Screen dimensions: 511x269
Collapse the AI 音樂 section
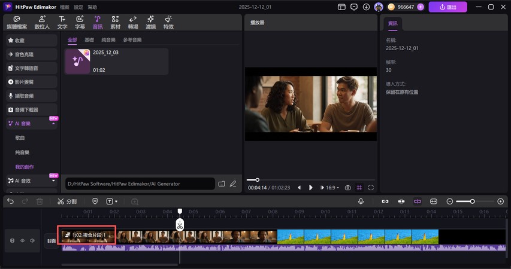(x=53, y=124)
